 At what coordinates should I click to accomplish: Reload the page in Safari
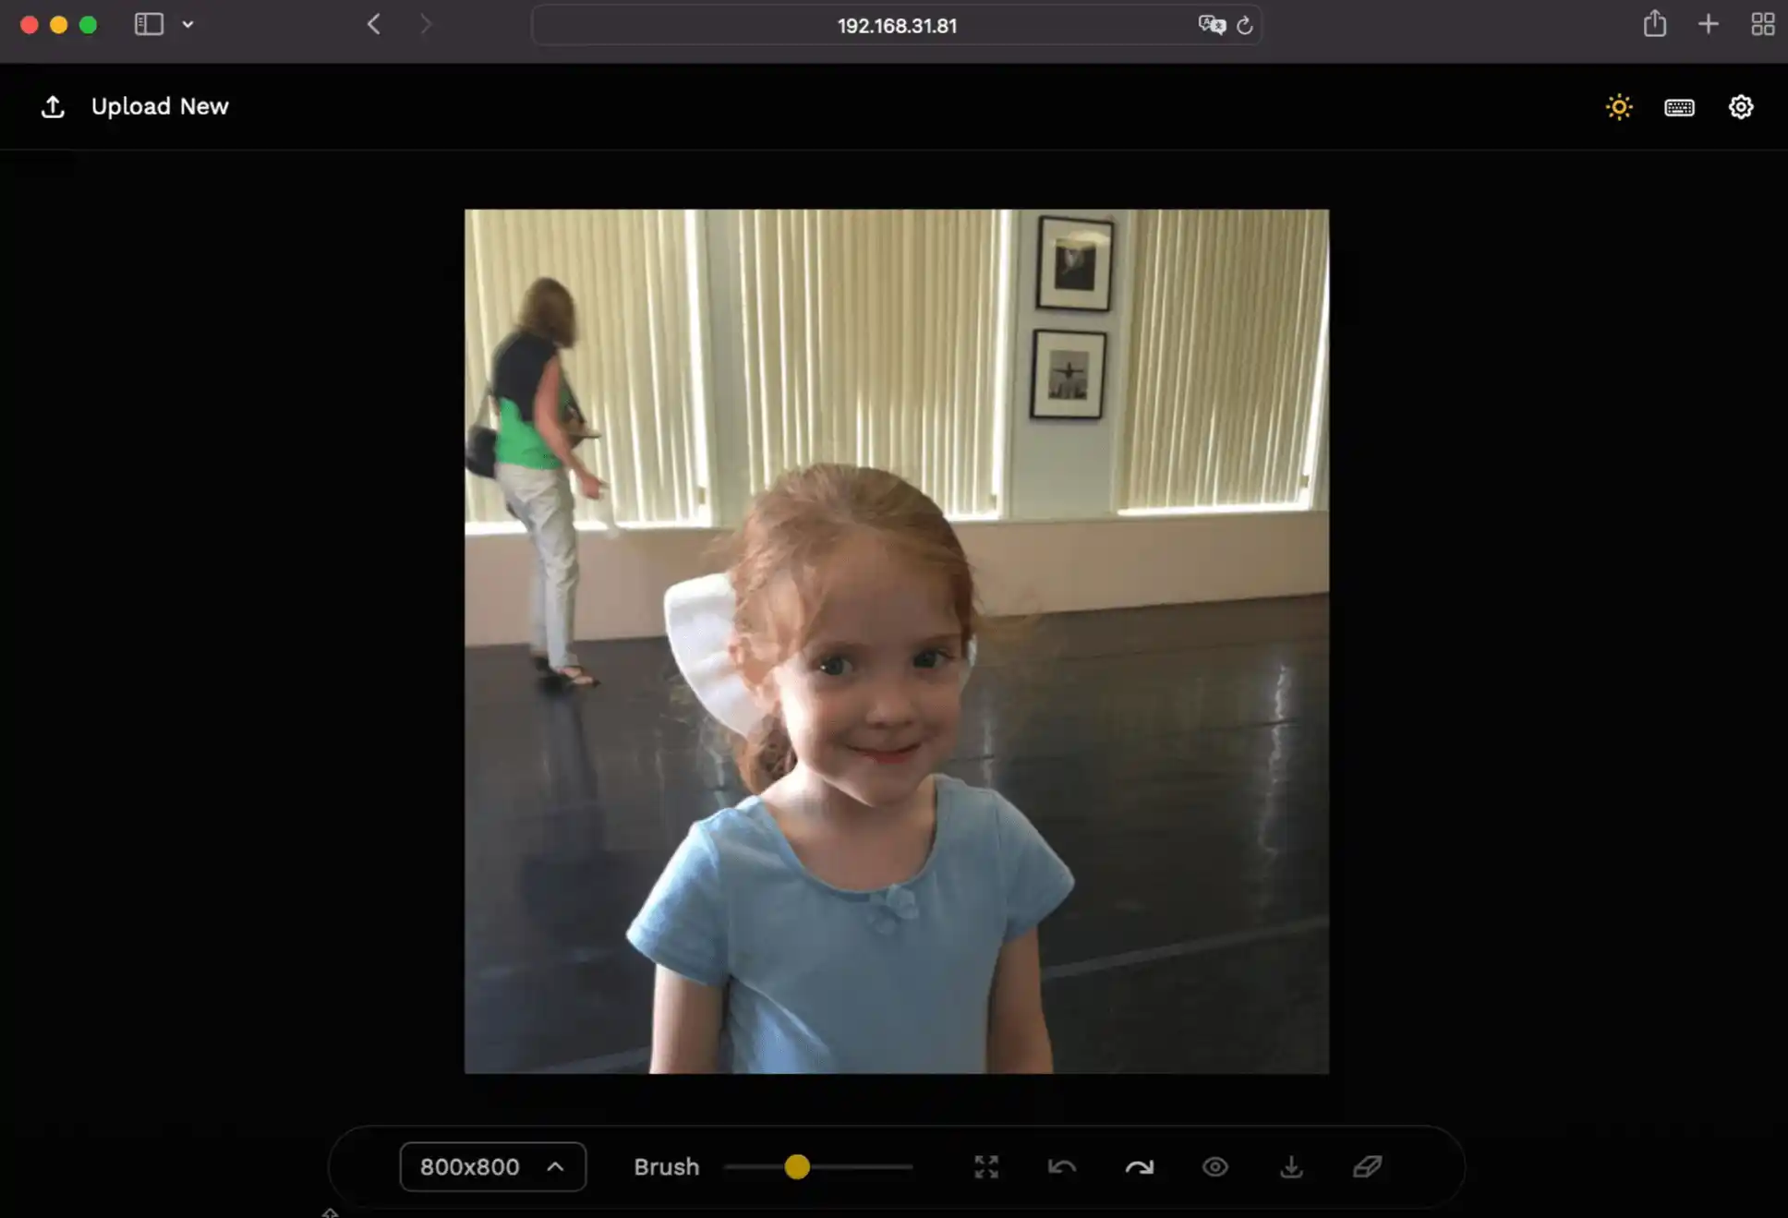pos(1244,25)
